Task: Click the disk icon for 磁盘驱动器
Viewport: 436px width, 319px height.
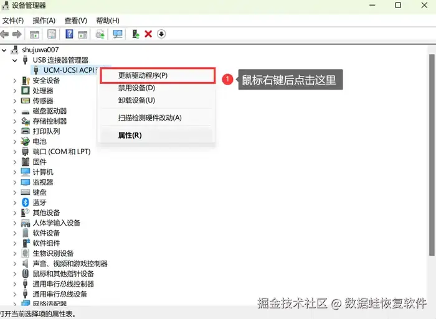Action: click(26, 112)
